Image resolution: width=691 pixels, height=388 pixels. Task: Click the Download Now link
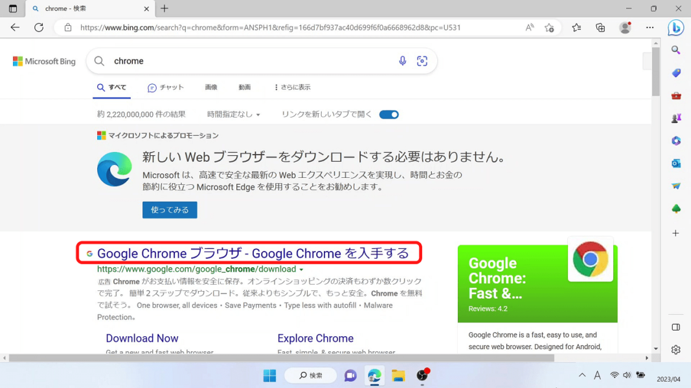pos(142,338)
